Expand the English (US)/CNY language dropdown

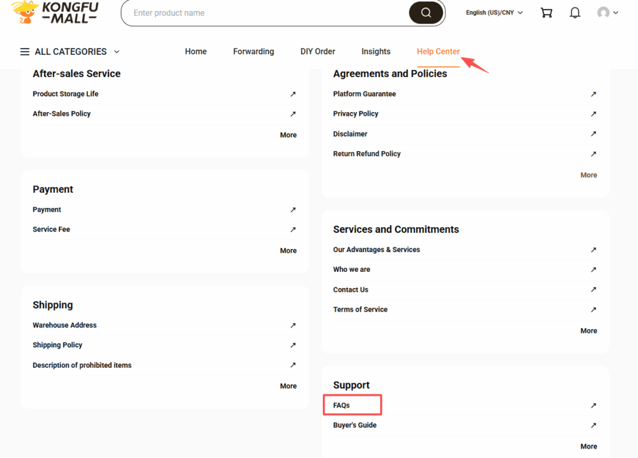click(x=493, y=12)
